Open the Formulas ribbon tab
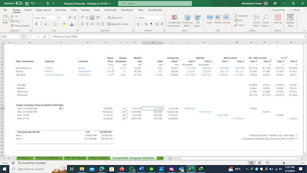The width and height of the screenshot is (307, 173). [60, 10]
